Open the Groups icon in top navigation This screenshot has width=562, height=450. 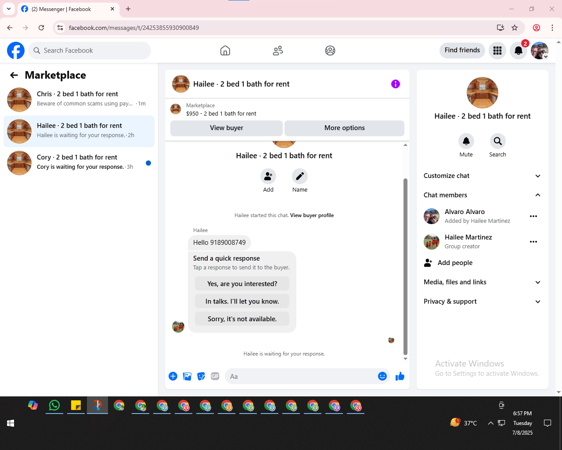click(330, 51)
